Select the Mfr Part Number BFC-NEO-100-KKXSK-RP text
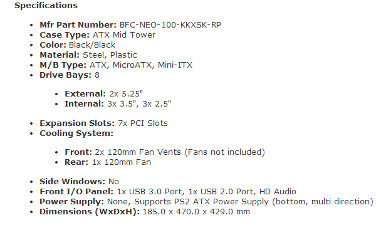This screenshot has width=376, height=230. click(x=130, y=24)
